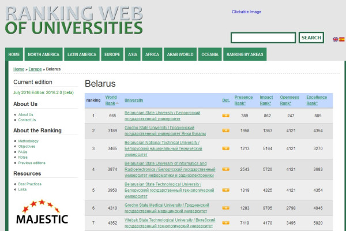Click excellence rank value 885

318,115
